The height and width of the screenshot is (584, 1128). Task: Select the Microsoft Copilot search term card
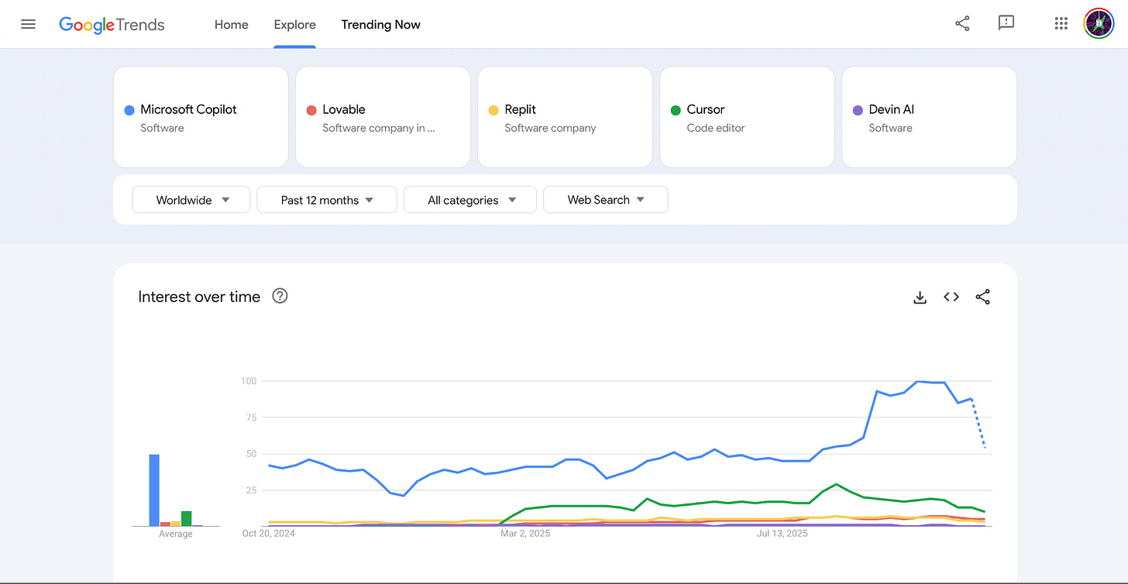[x=201, y=117]
